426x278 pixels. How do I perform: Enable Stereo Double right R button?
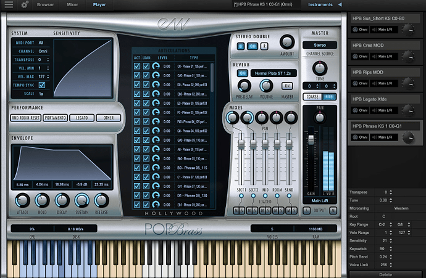pyautogui.click(x=264, y=46)
